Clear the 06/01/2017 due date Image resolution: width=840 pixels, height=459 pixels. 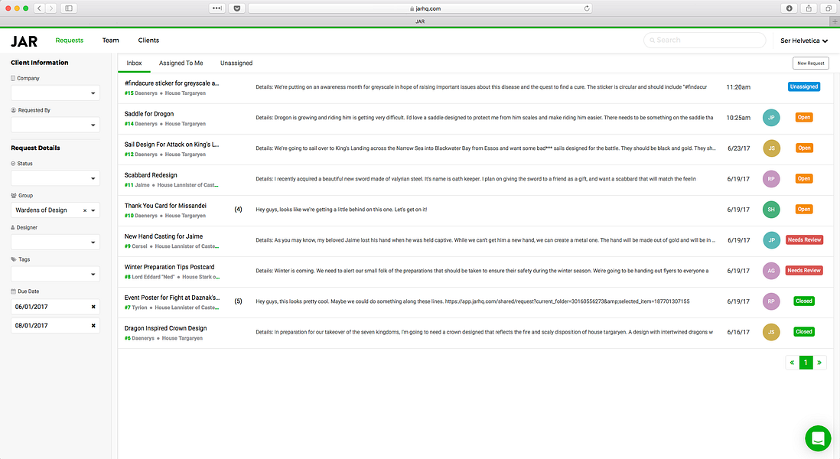pyautogui.click(x=93, y=307)
